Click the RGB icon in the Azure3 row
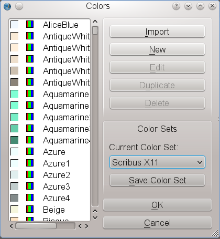 point(30,186)
